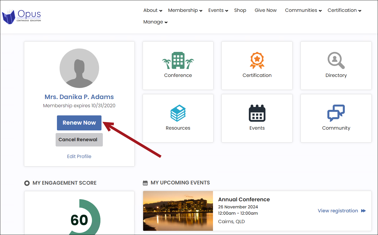The height and width of the screenshot is (235, 378).
Task: Click the name Mrs. Danika P. Adams
Action: pyautogui.click(x=79, y=97)
